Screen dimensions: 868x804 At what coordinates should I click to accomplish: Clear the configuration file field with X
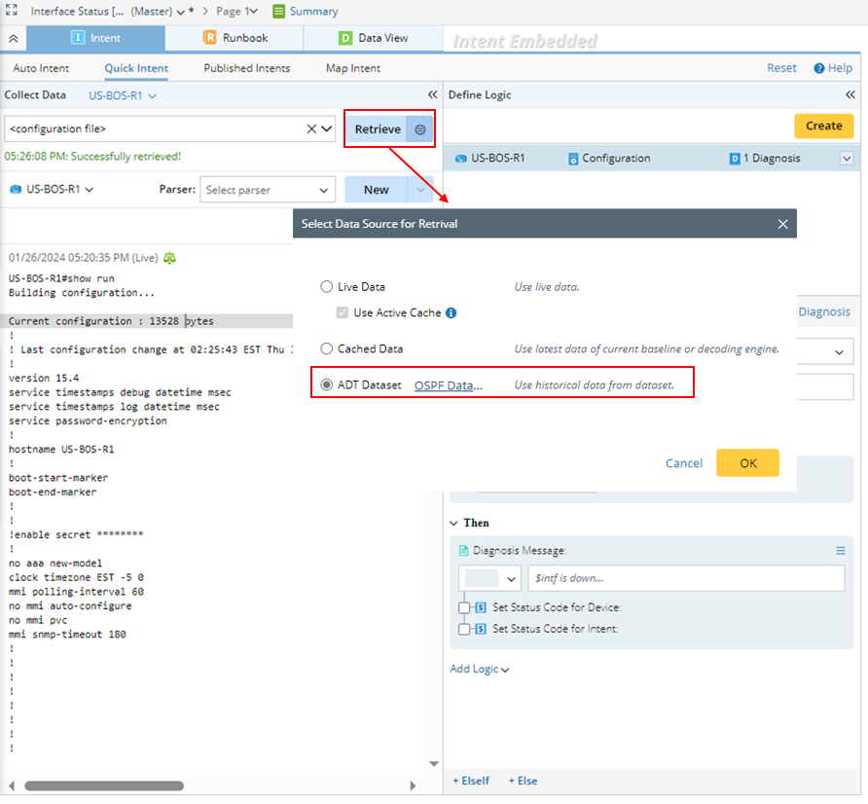[312, 128]
